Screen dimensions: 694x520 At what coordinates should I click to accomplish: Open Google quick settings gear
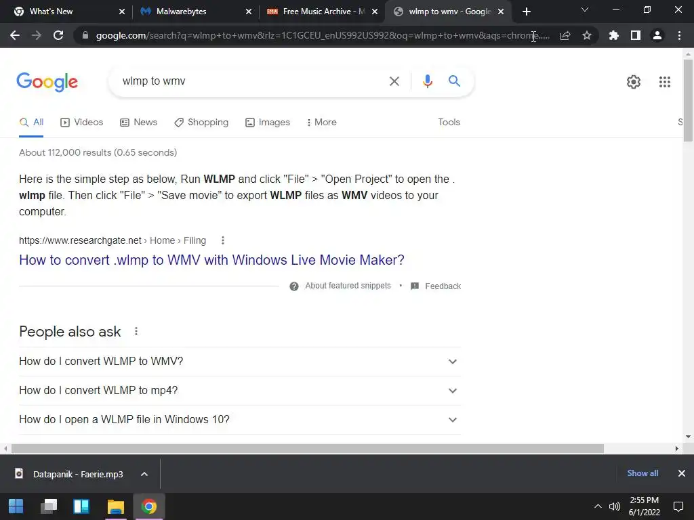pos(634,82)
